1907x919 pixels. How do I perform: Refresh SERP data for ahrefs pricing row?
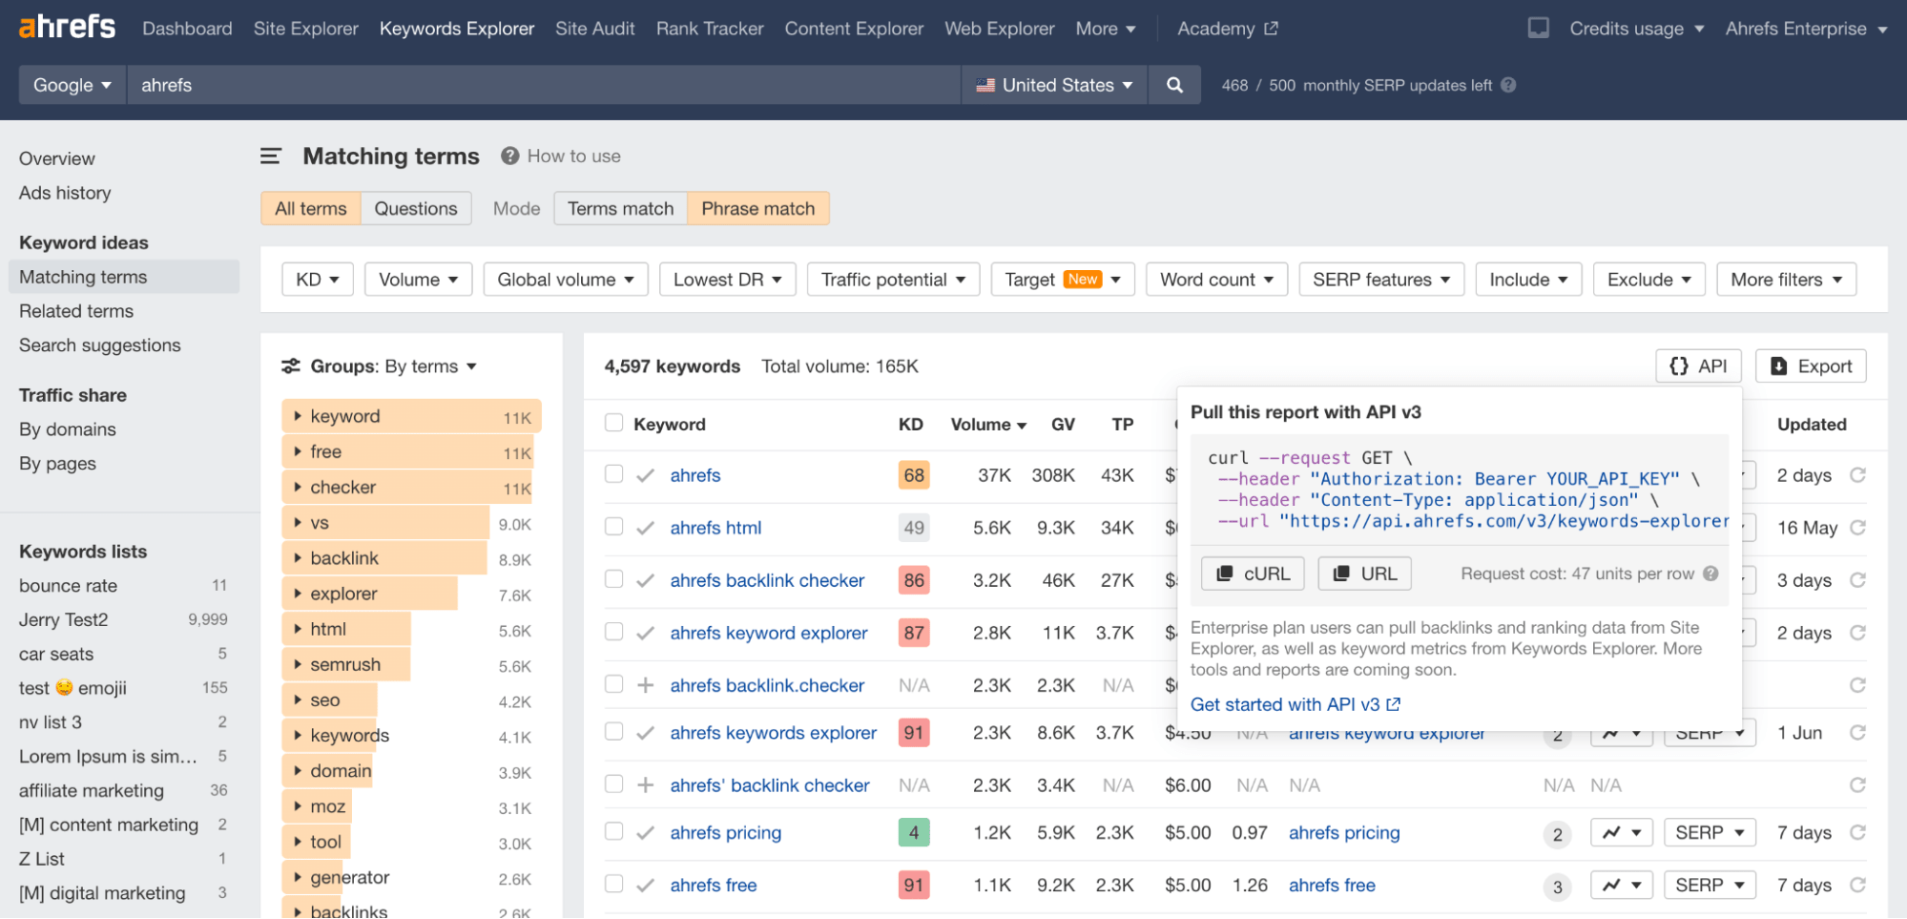coord(1856,832)
